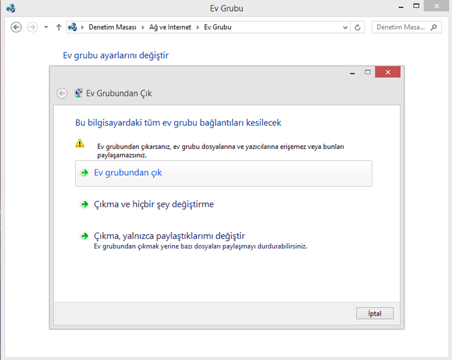Select Ağ ve Internet in the breadcrumb

[170, 27]
